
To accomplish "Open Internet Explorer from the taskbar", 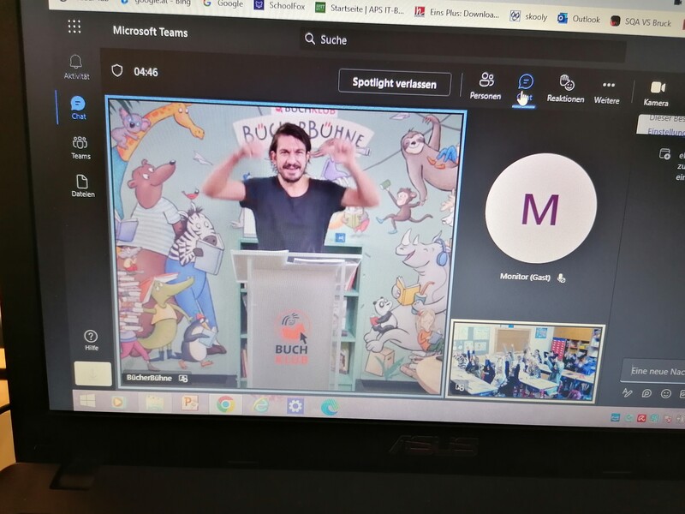I will coord(260,405).
